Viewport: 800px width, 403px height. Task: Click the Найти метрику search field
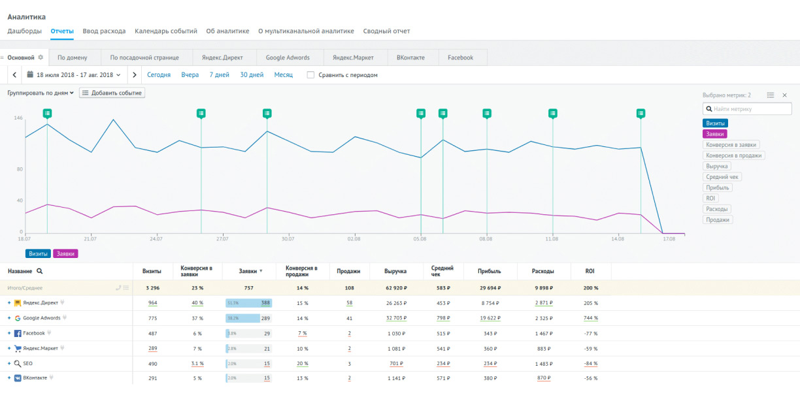747,109
